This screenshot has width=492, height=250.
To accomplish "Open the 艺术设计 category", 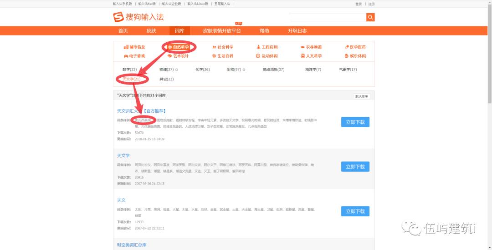I will [x=178, y=56].
